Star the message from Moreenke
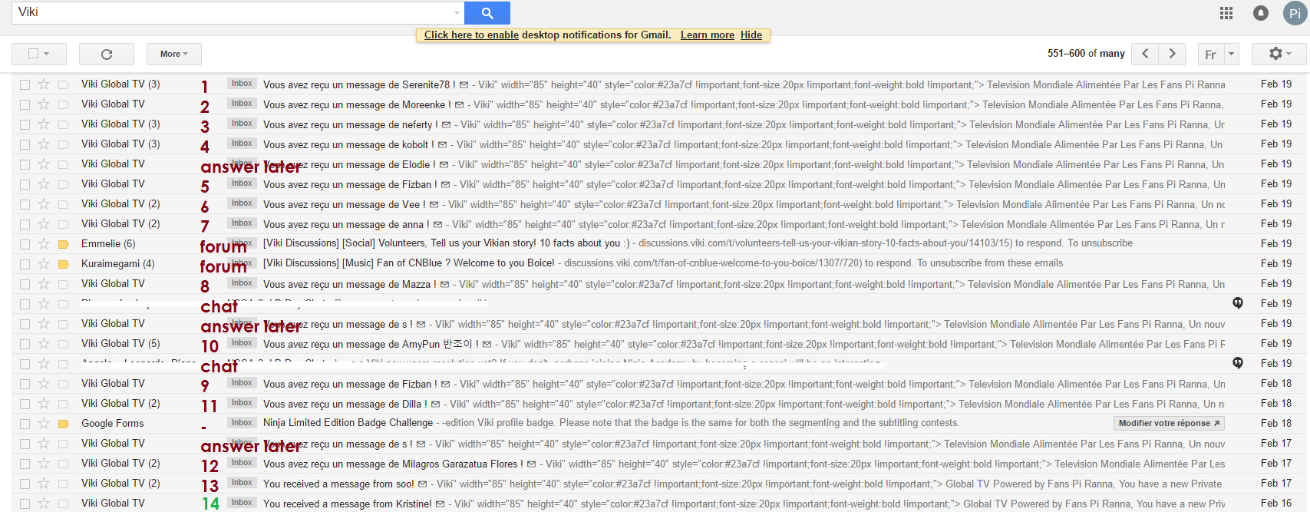The image size is (1310, 512). [44, 104]
